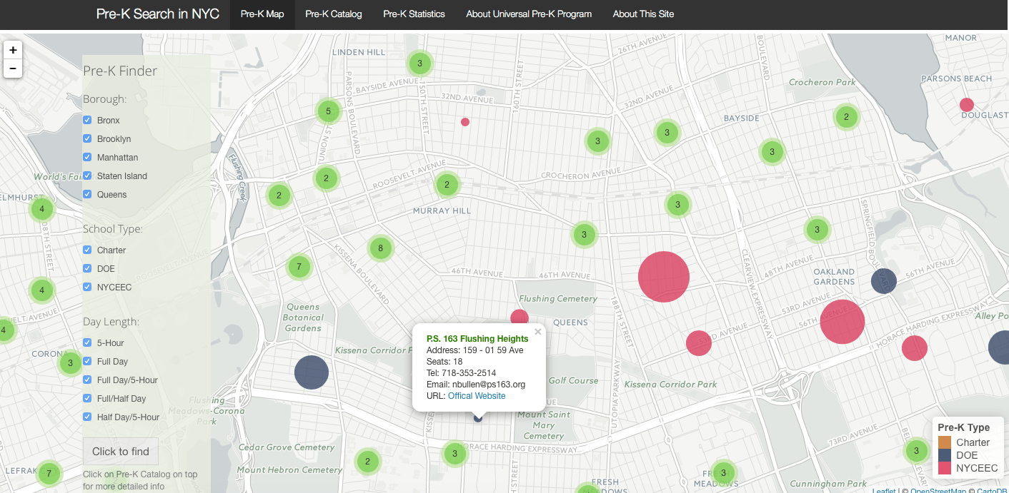Open the OpenStreetMap attribution link
The height and width of the screenshot is (493, 1009).
tap(938, 490)
